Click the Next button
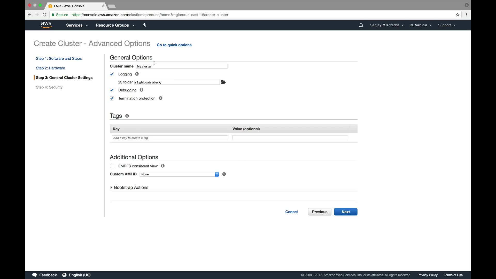This screenshot has width=496, height=279. pos(345,212)
